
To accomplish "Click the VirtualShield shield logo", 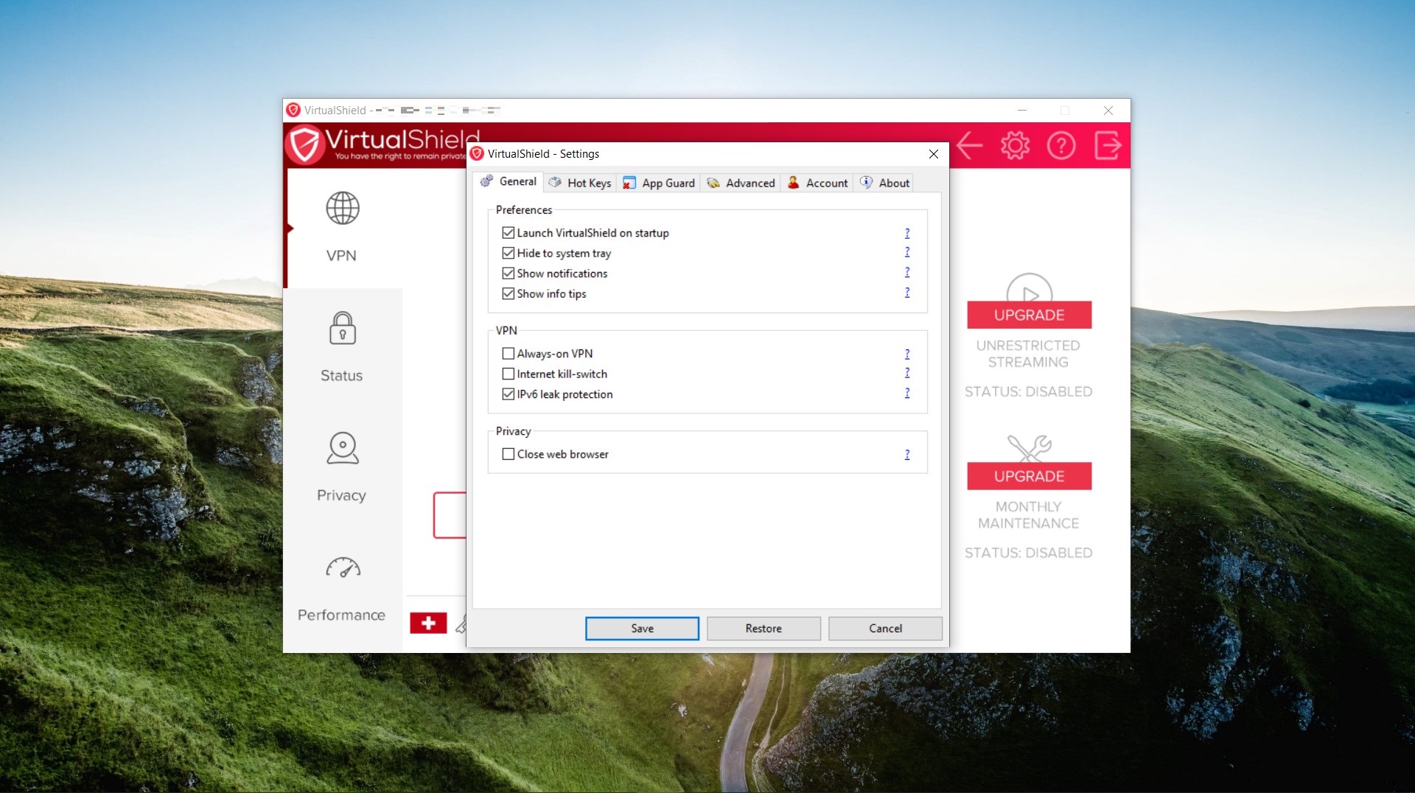I will 306,144.
